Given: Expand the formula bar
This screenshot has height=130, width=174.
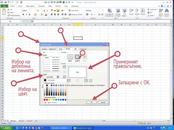Looking at the screenshot, I should (x=171, y=21).
